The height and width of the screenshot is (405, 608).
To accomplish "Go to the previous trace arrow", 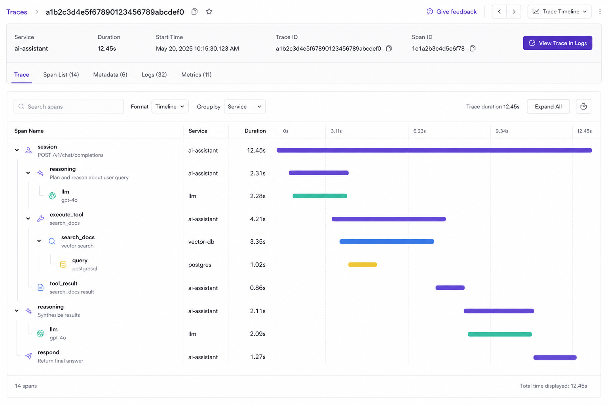I will pyautogui.click(x=499, y=11).
